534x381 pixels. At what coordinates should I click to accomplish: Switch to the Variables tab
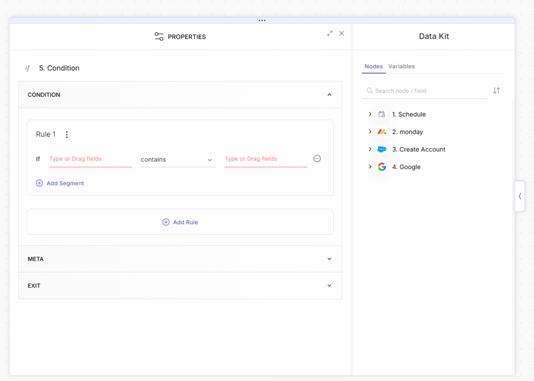[402, 66]
